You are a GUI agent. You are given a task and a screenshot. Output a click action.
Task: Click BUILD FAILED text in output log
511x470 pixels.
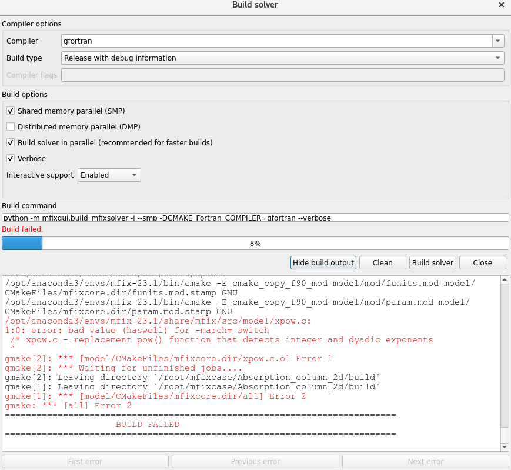pyautogui.click(x=148, y=425)
